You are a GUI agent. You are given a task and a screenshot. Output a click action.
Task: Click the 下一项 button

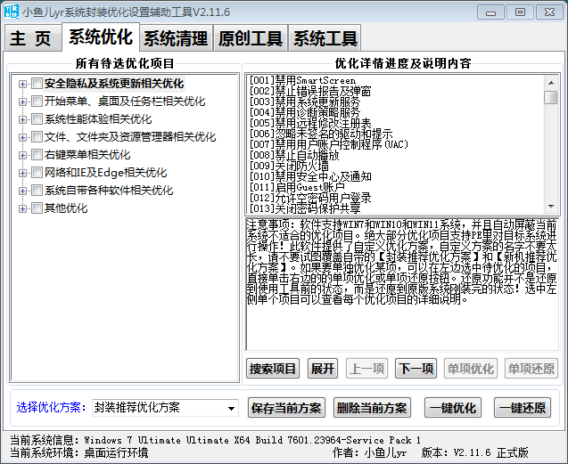point(416,369)
